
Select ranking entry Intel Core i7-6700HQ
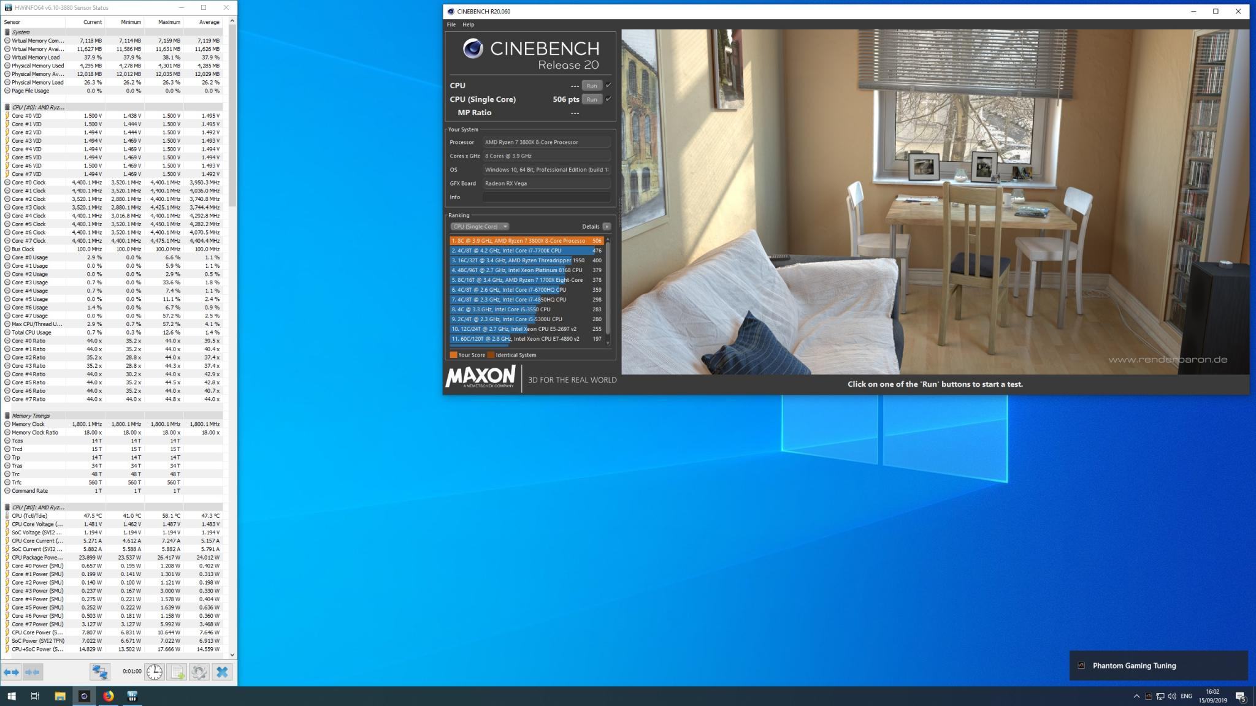coord(527,290)
